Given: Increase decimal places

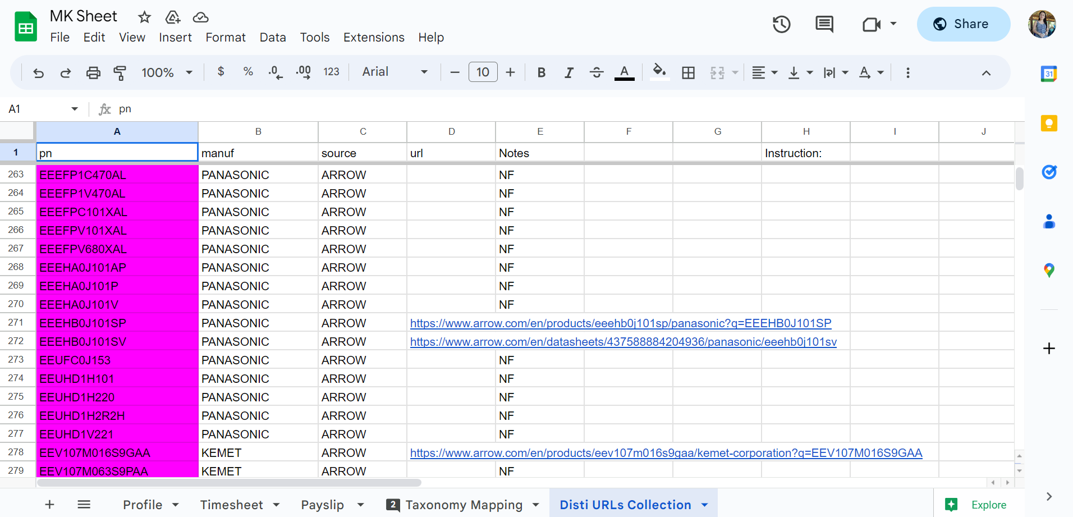Looking at the screenshot, I should (x=304, y=72).
